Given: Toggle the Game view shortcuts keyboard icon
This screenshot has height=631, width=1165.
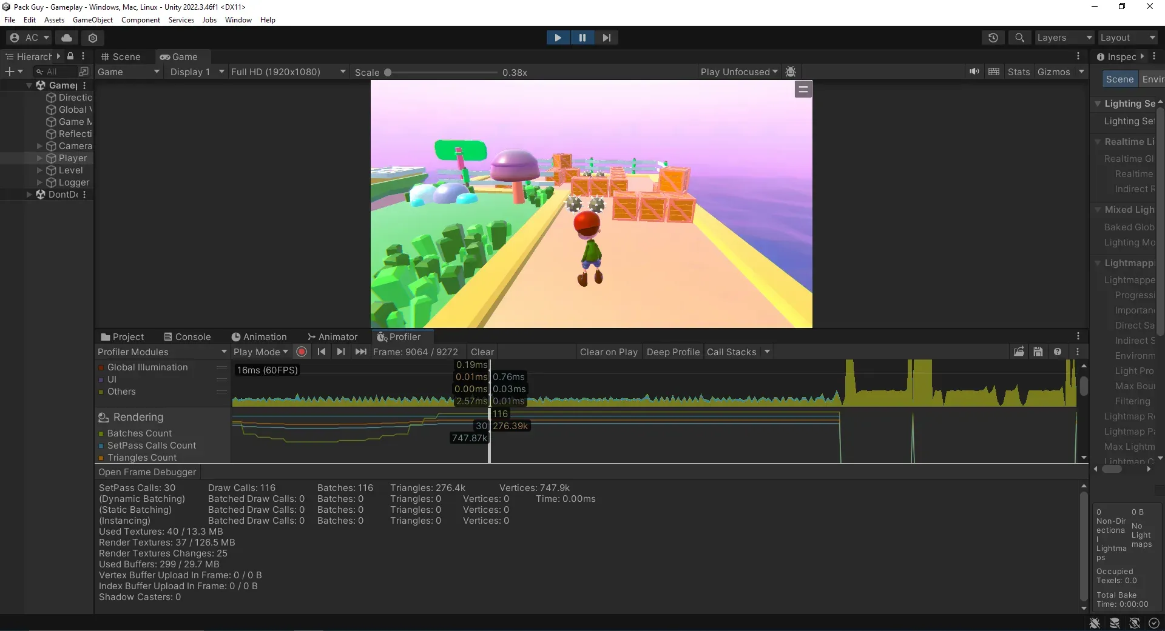Looking at the screenshot, I should coord(994,72).
